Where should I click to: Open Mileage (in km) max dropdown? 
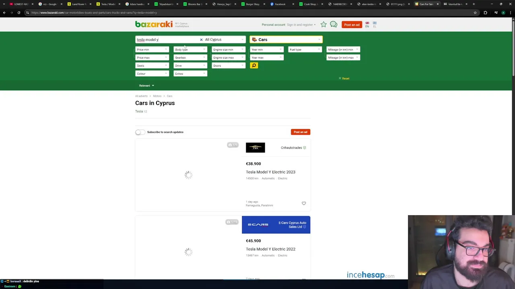click(x=343, y=57)
